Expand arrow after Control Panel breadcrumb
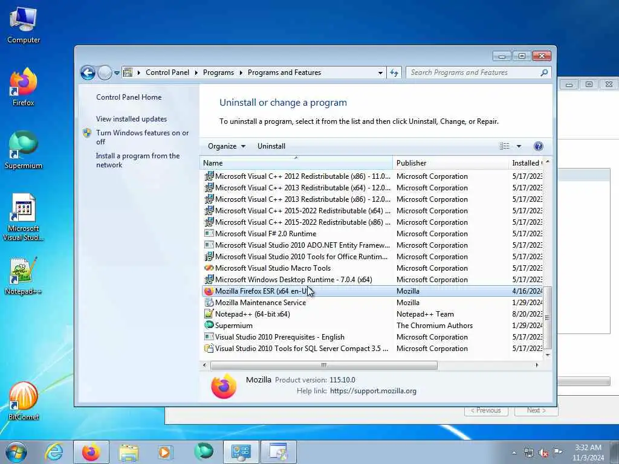The width and height of the screenshot is (619, 464). tap(196, 72)
